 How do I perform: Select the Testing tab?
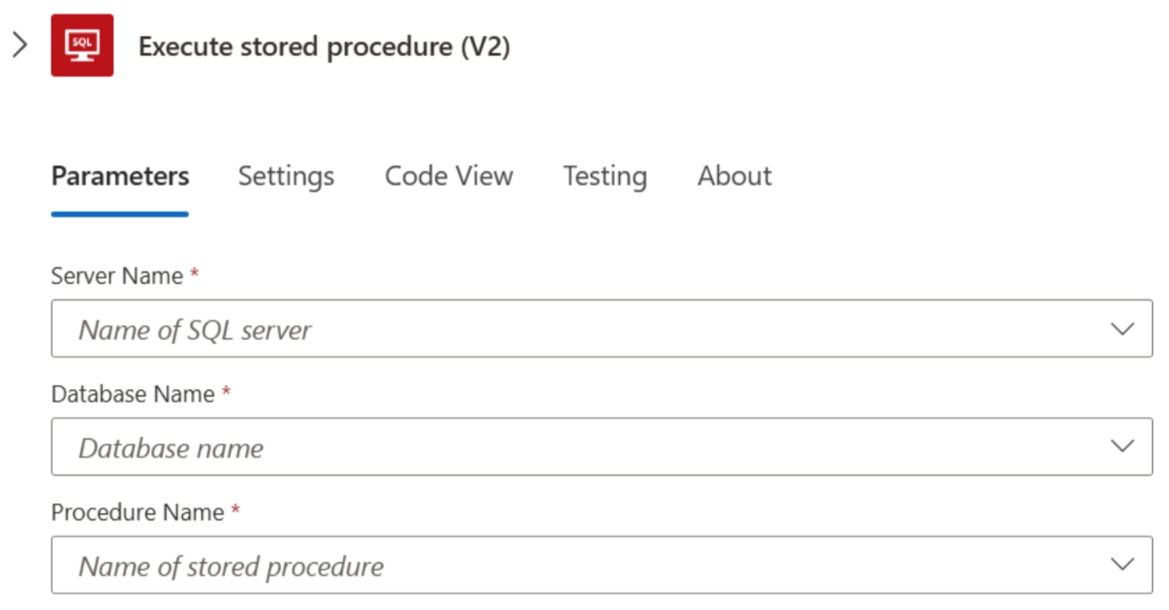tap(605, 176)
